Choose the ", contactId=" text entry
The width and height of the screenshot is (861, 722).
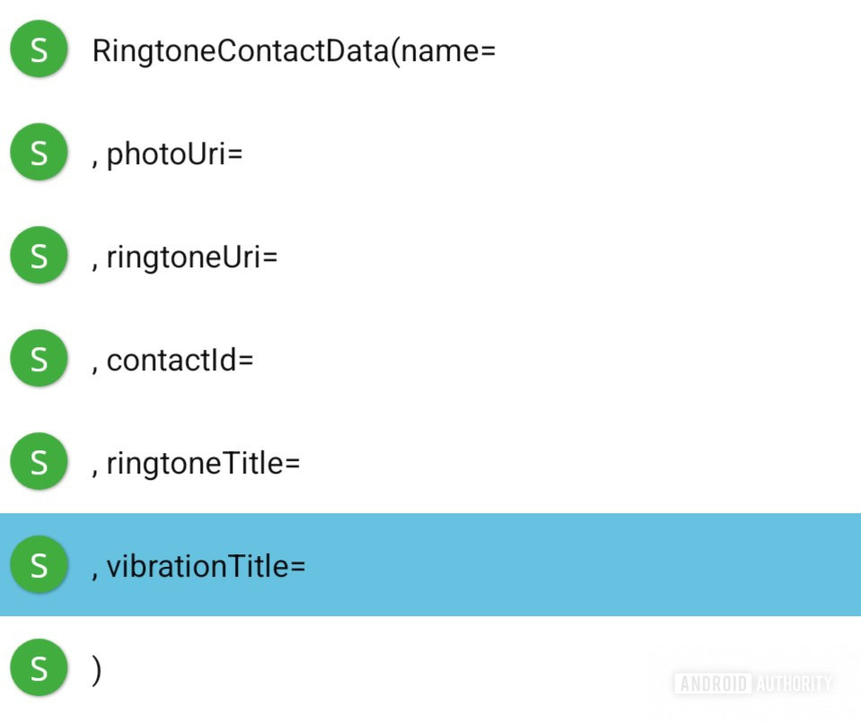(x=172, y=361)
